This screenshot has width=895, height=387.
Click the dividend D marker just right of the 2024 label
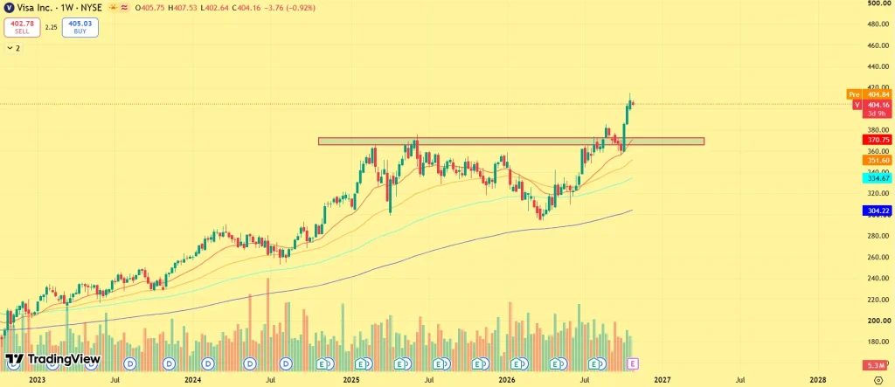point(208,363)
